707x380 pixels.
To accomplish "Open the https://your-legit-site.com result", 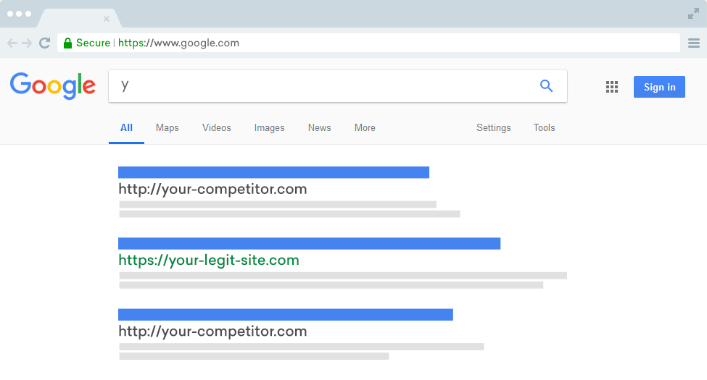I will [209, 261].
